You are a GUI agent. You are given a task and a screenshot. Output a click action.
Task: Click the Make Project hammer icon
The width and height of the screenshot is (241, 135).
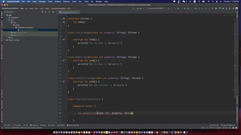pyautogui.click(x=133, y=8)
